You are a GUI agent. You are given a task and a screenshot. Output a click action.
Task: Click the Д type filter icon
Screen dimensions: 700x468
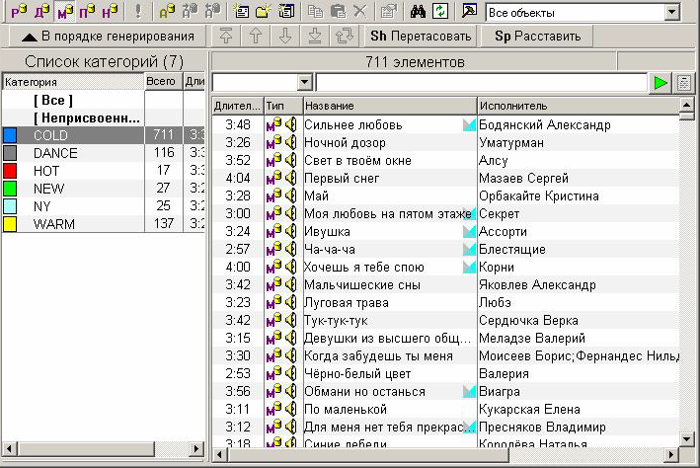click(40, 12)
